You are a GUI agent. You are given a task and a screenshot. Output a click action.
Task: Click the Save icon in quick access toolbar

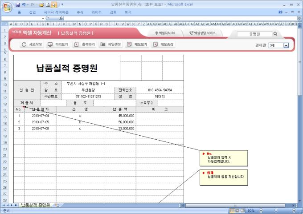click(18, 4)
